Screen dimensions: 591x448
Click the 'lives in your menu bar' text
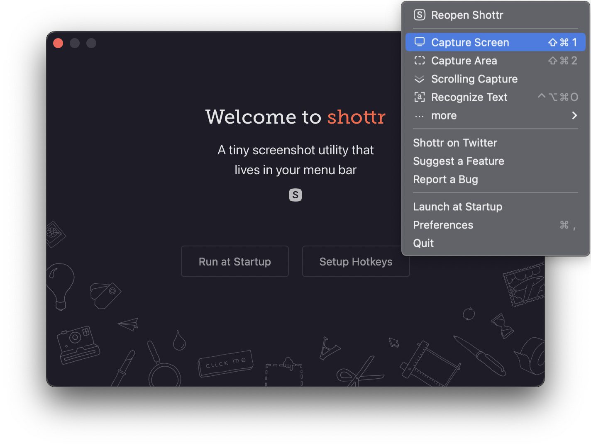coord(295,170)
